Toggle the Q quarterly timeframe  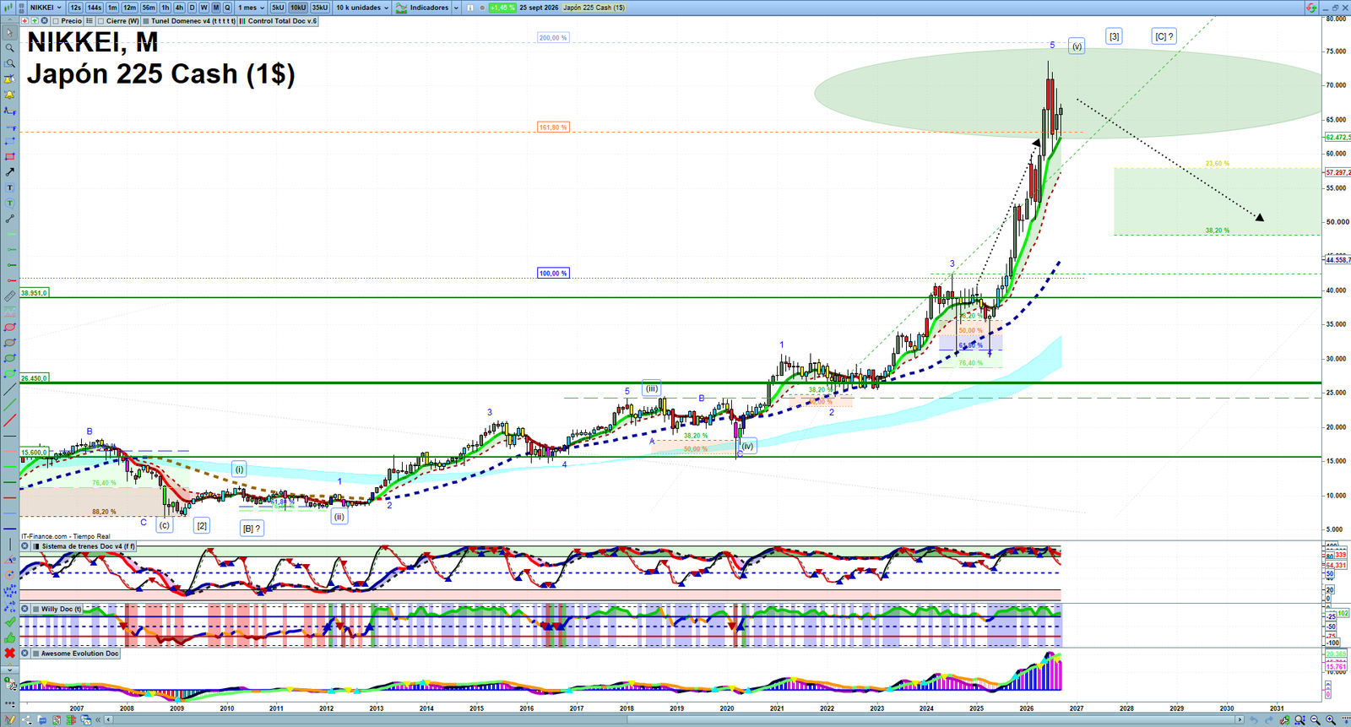click(227, 8)
